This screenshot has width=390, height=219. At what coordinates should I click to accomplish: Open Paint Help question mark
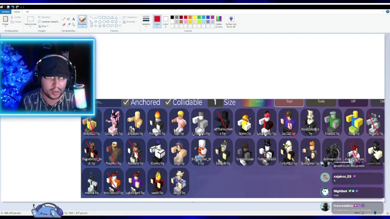388,12
